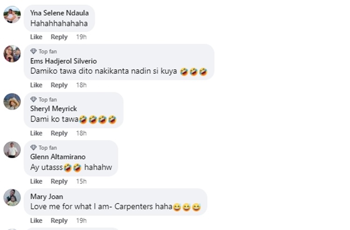This screenshot has width=350, height=230.
Task: Reply to Glenn Altamirano's comment
Action: 59,181
